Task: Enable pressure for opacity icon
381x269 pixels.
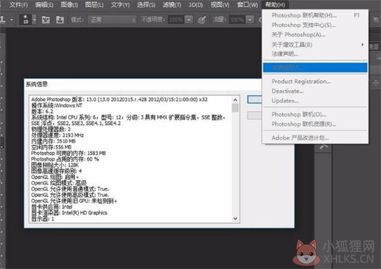Action: [202, 20]
